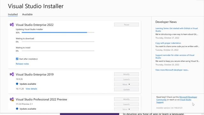This screenshot has width=204, height=115.
Task: Launch Visual Studio Professional 2022 Preview
Action: (127, 104)
